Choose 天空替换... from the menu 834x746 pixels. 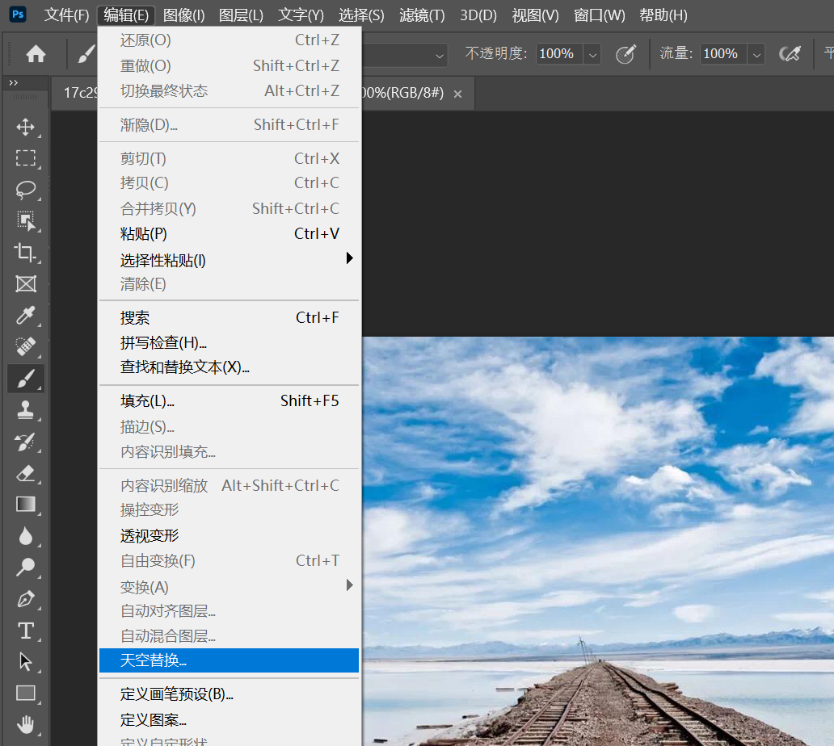point(229,660)
